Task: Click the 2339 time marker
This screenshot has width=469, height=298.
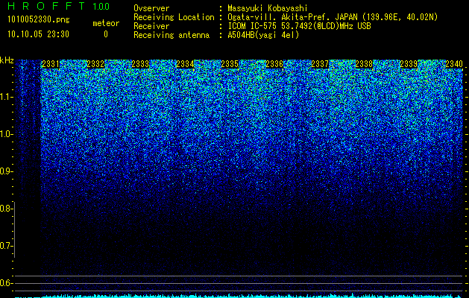Action: click(409, 64)
